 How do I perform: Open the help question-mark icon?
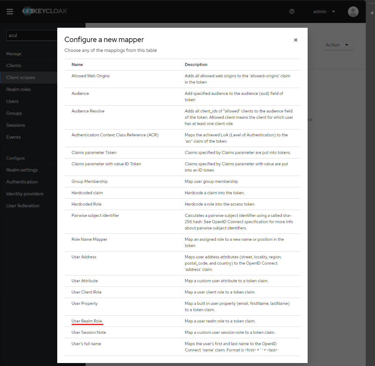tap(292, 11)
